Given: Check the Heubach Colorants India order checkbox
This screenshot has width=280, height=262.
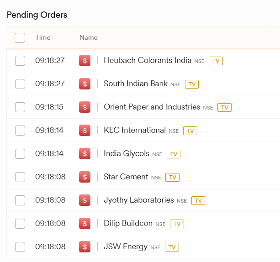Looking at the screenshot, I should [20, 61].
